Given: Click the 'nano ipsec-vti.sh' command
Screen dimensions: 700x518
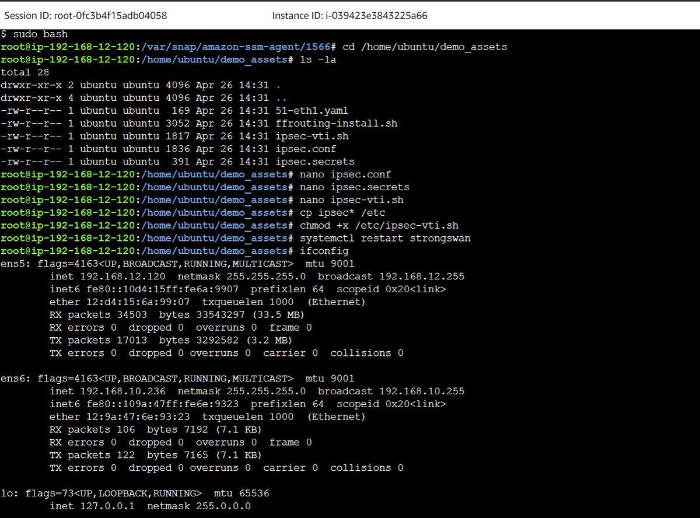Looking at the screenshot, I should [x=352, y=200].
